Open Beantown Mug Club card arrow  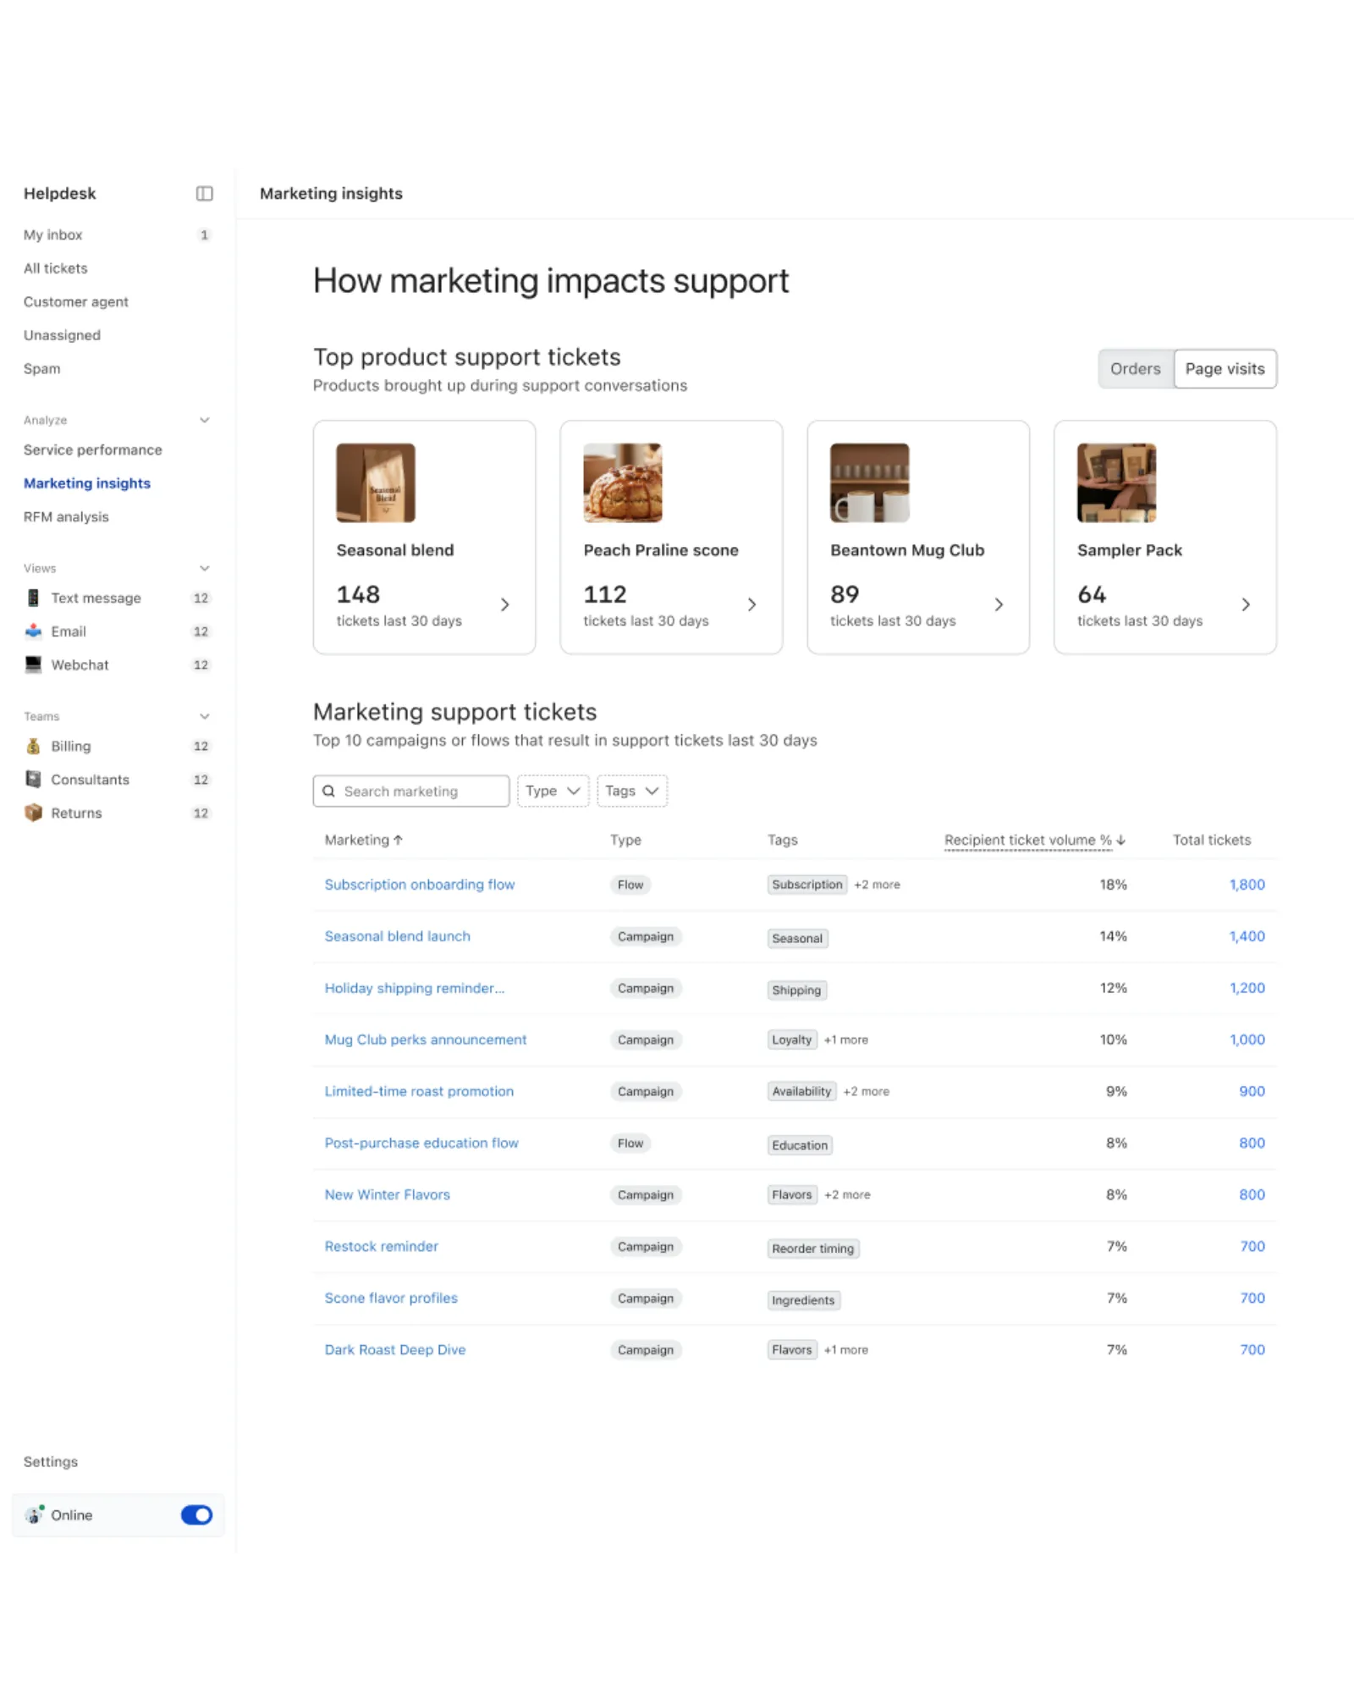(999, 604)
